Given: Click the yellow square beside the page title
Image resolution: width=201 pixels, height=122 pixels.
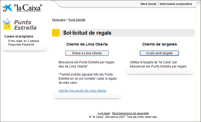Looking at the screenshot, I should pyautogui.click(x=56, y=33).
